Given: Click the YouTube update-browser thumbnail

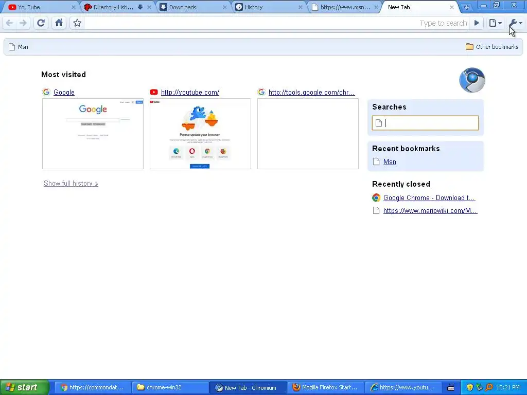Looking at the screenshot, I should [200, 134].
